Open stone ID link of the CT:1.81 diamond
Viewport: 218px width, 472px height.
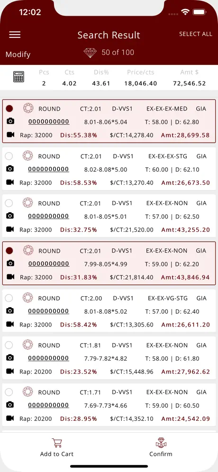(x=48, y=358)
